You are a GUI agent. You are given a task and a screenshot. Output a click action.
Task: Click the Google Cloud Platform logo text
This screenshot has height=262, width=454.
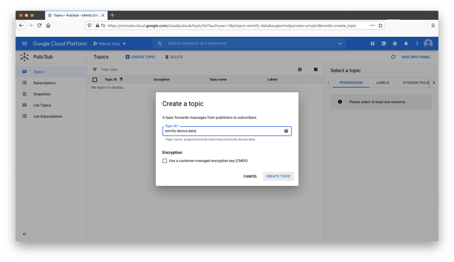pyautogui.click(x=60, y=44)
